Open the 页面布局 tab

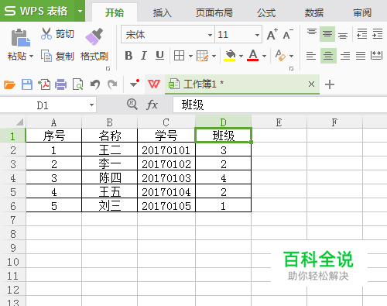click(214, 12)
